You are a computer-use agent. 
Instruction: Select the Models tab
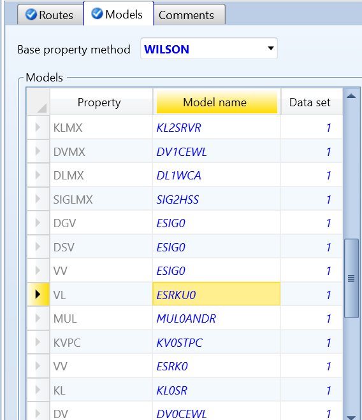point(119,14)
